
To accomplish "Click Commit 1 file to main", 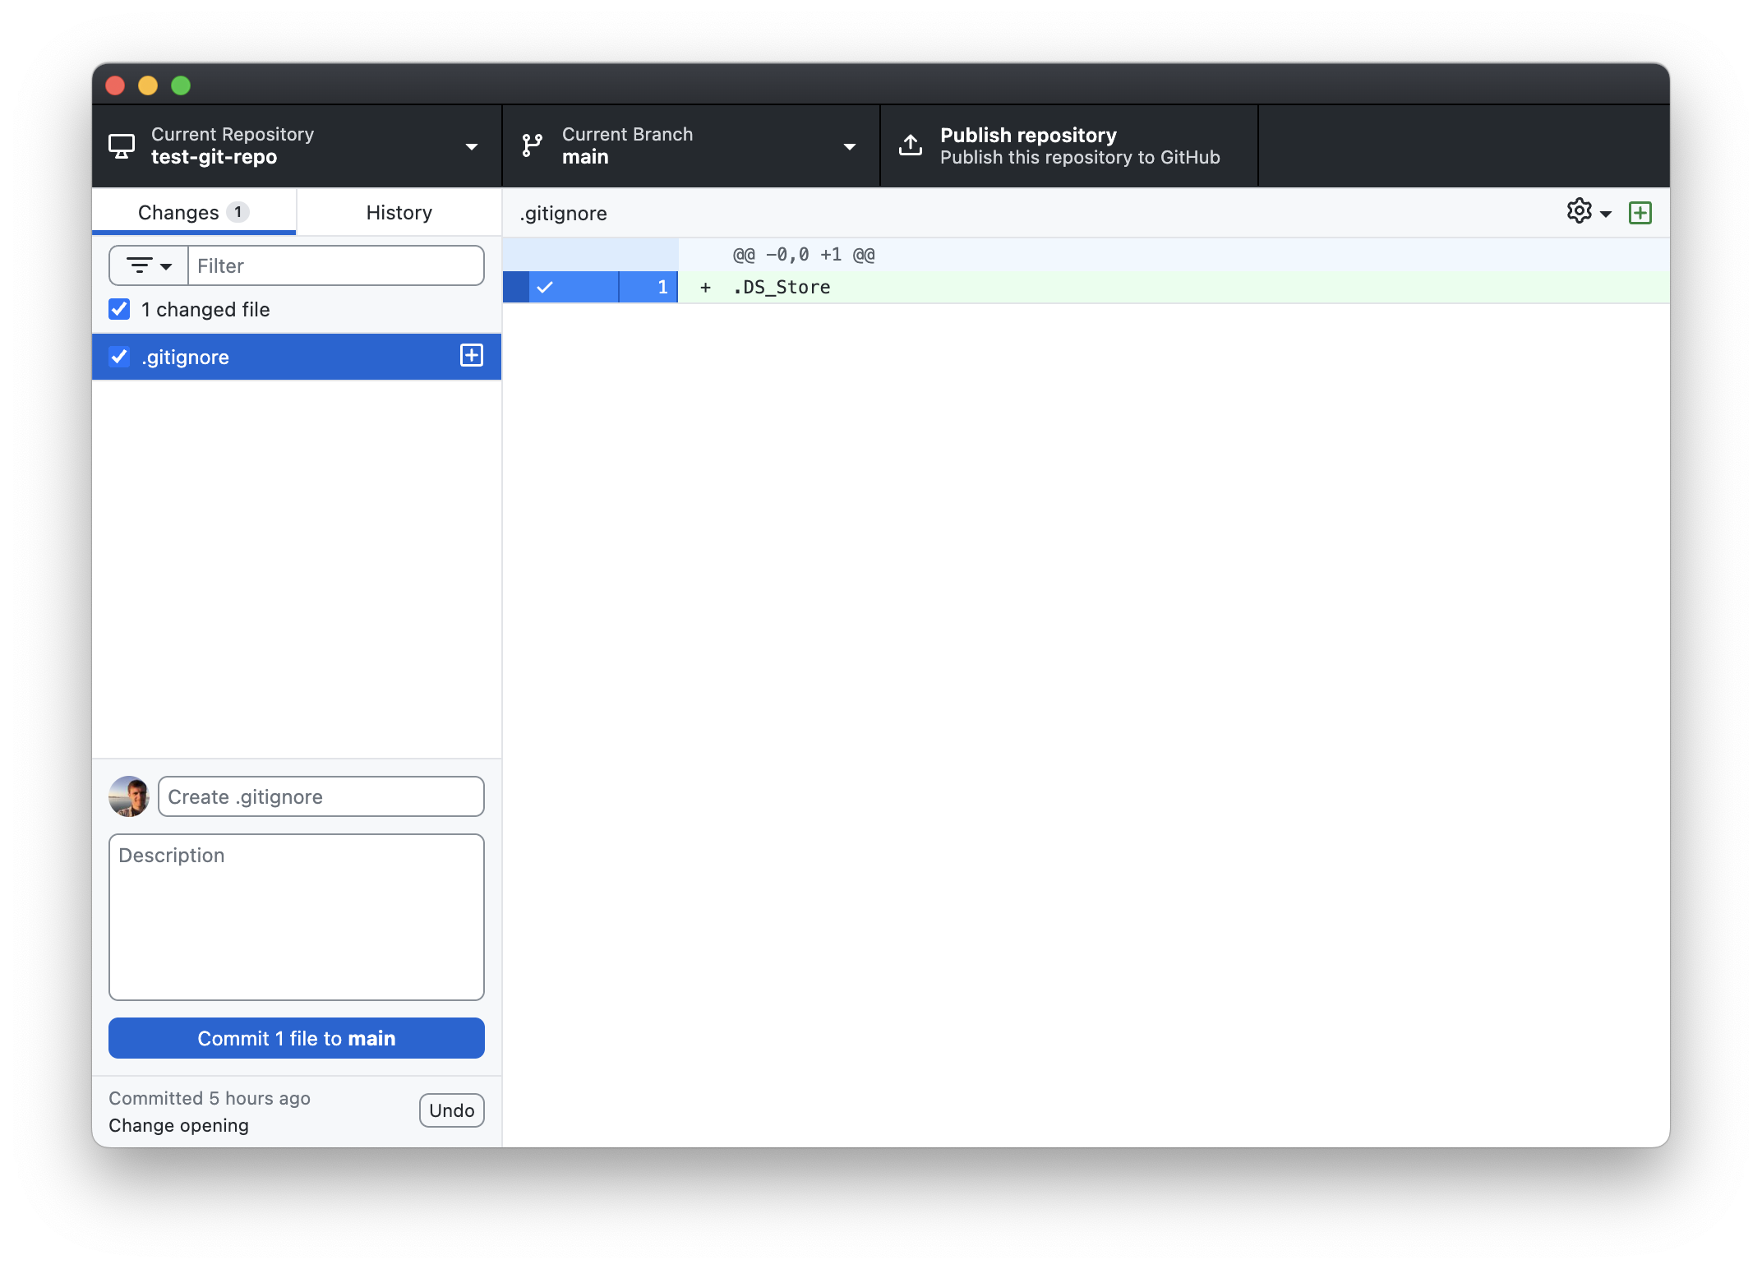I will click(297, 1038).
